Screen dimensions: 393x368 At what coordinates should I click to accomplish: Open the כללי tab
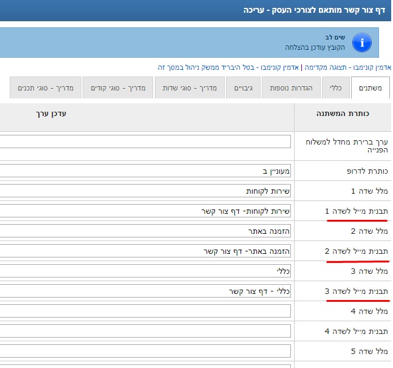pyautogui.click(x=336, y=87)
